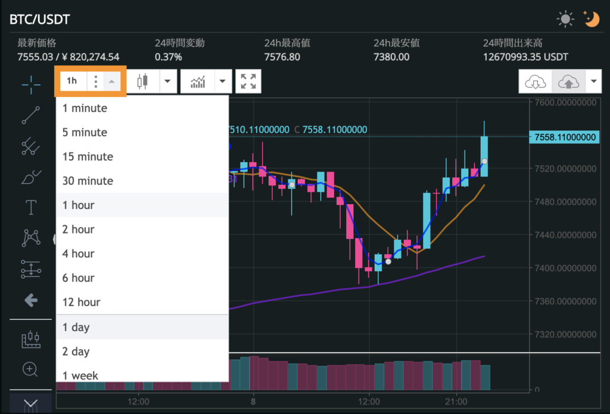Select the crosshair cursor tool
610x414 pixels.
pyautogui.click(x=31, y=85)
